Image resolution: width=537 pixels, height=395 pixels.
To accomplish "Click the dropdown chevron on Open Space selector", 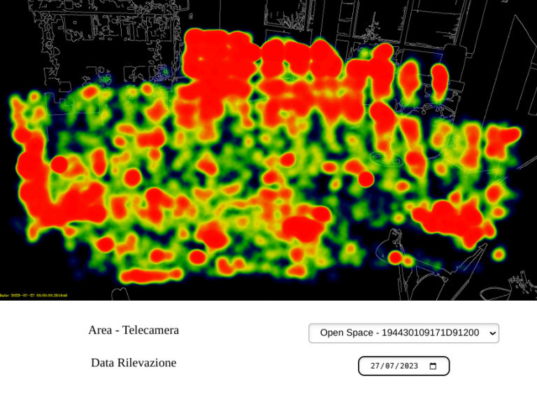I will click(492, 333).
